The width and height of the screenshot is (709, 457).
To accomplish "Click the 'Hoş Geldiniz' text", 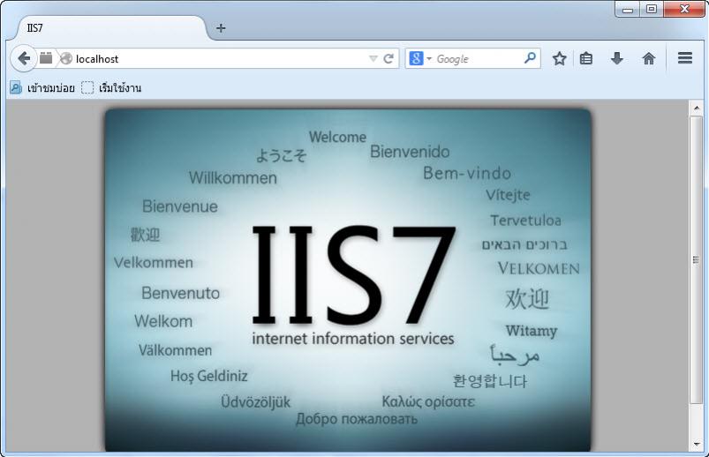I will (x=209, y=376).
